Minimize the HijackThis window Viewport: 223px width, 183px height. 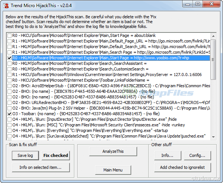(x=188, y=4)
